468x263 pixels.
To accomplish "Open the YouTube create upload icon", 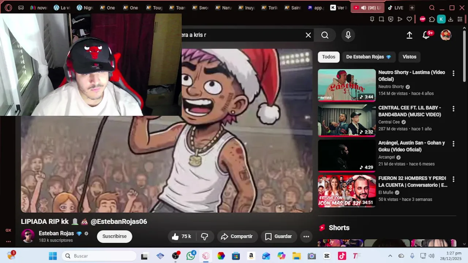I will [409, 35].
